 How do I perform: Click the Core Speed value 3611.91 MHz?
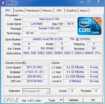34,67
